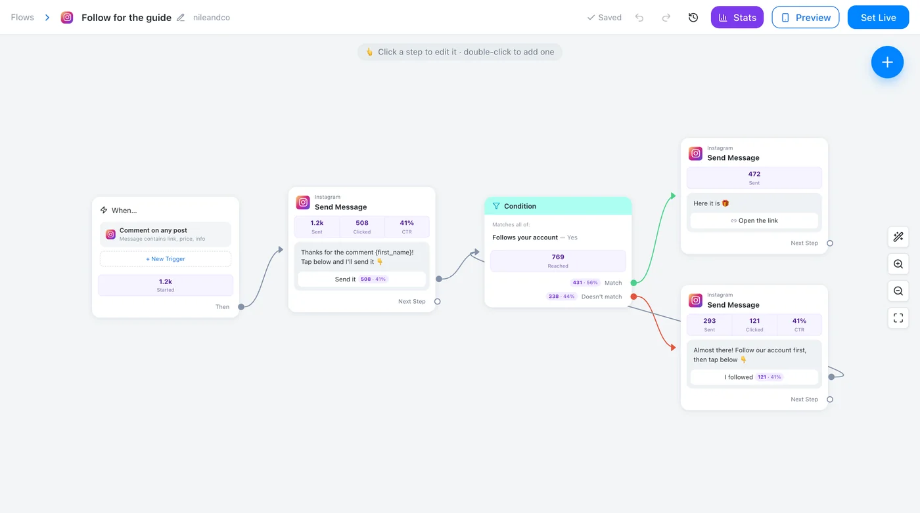This screenshot has width=920, height=513.
Task: Click the Instagram icon on Almost there message
Action: tap(695, 300)
